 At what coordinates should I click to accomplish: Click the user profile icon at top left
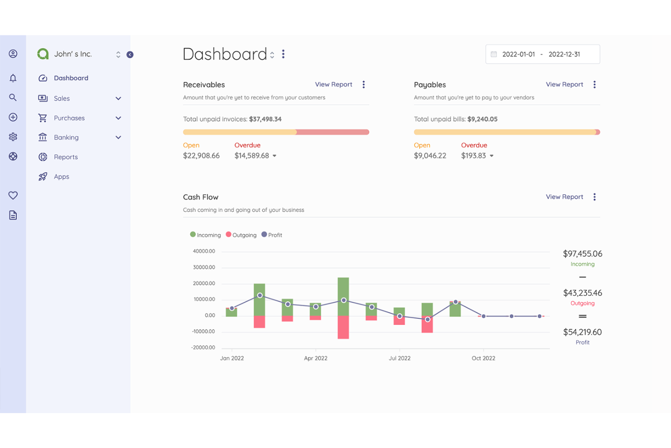click(13, 53)
